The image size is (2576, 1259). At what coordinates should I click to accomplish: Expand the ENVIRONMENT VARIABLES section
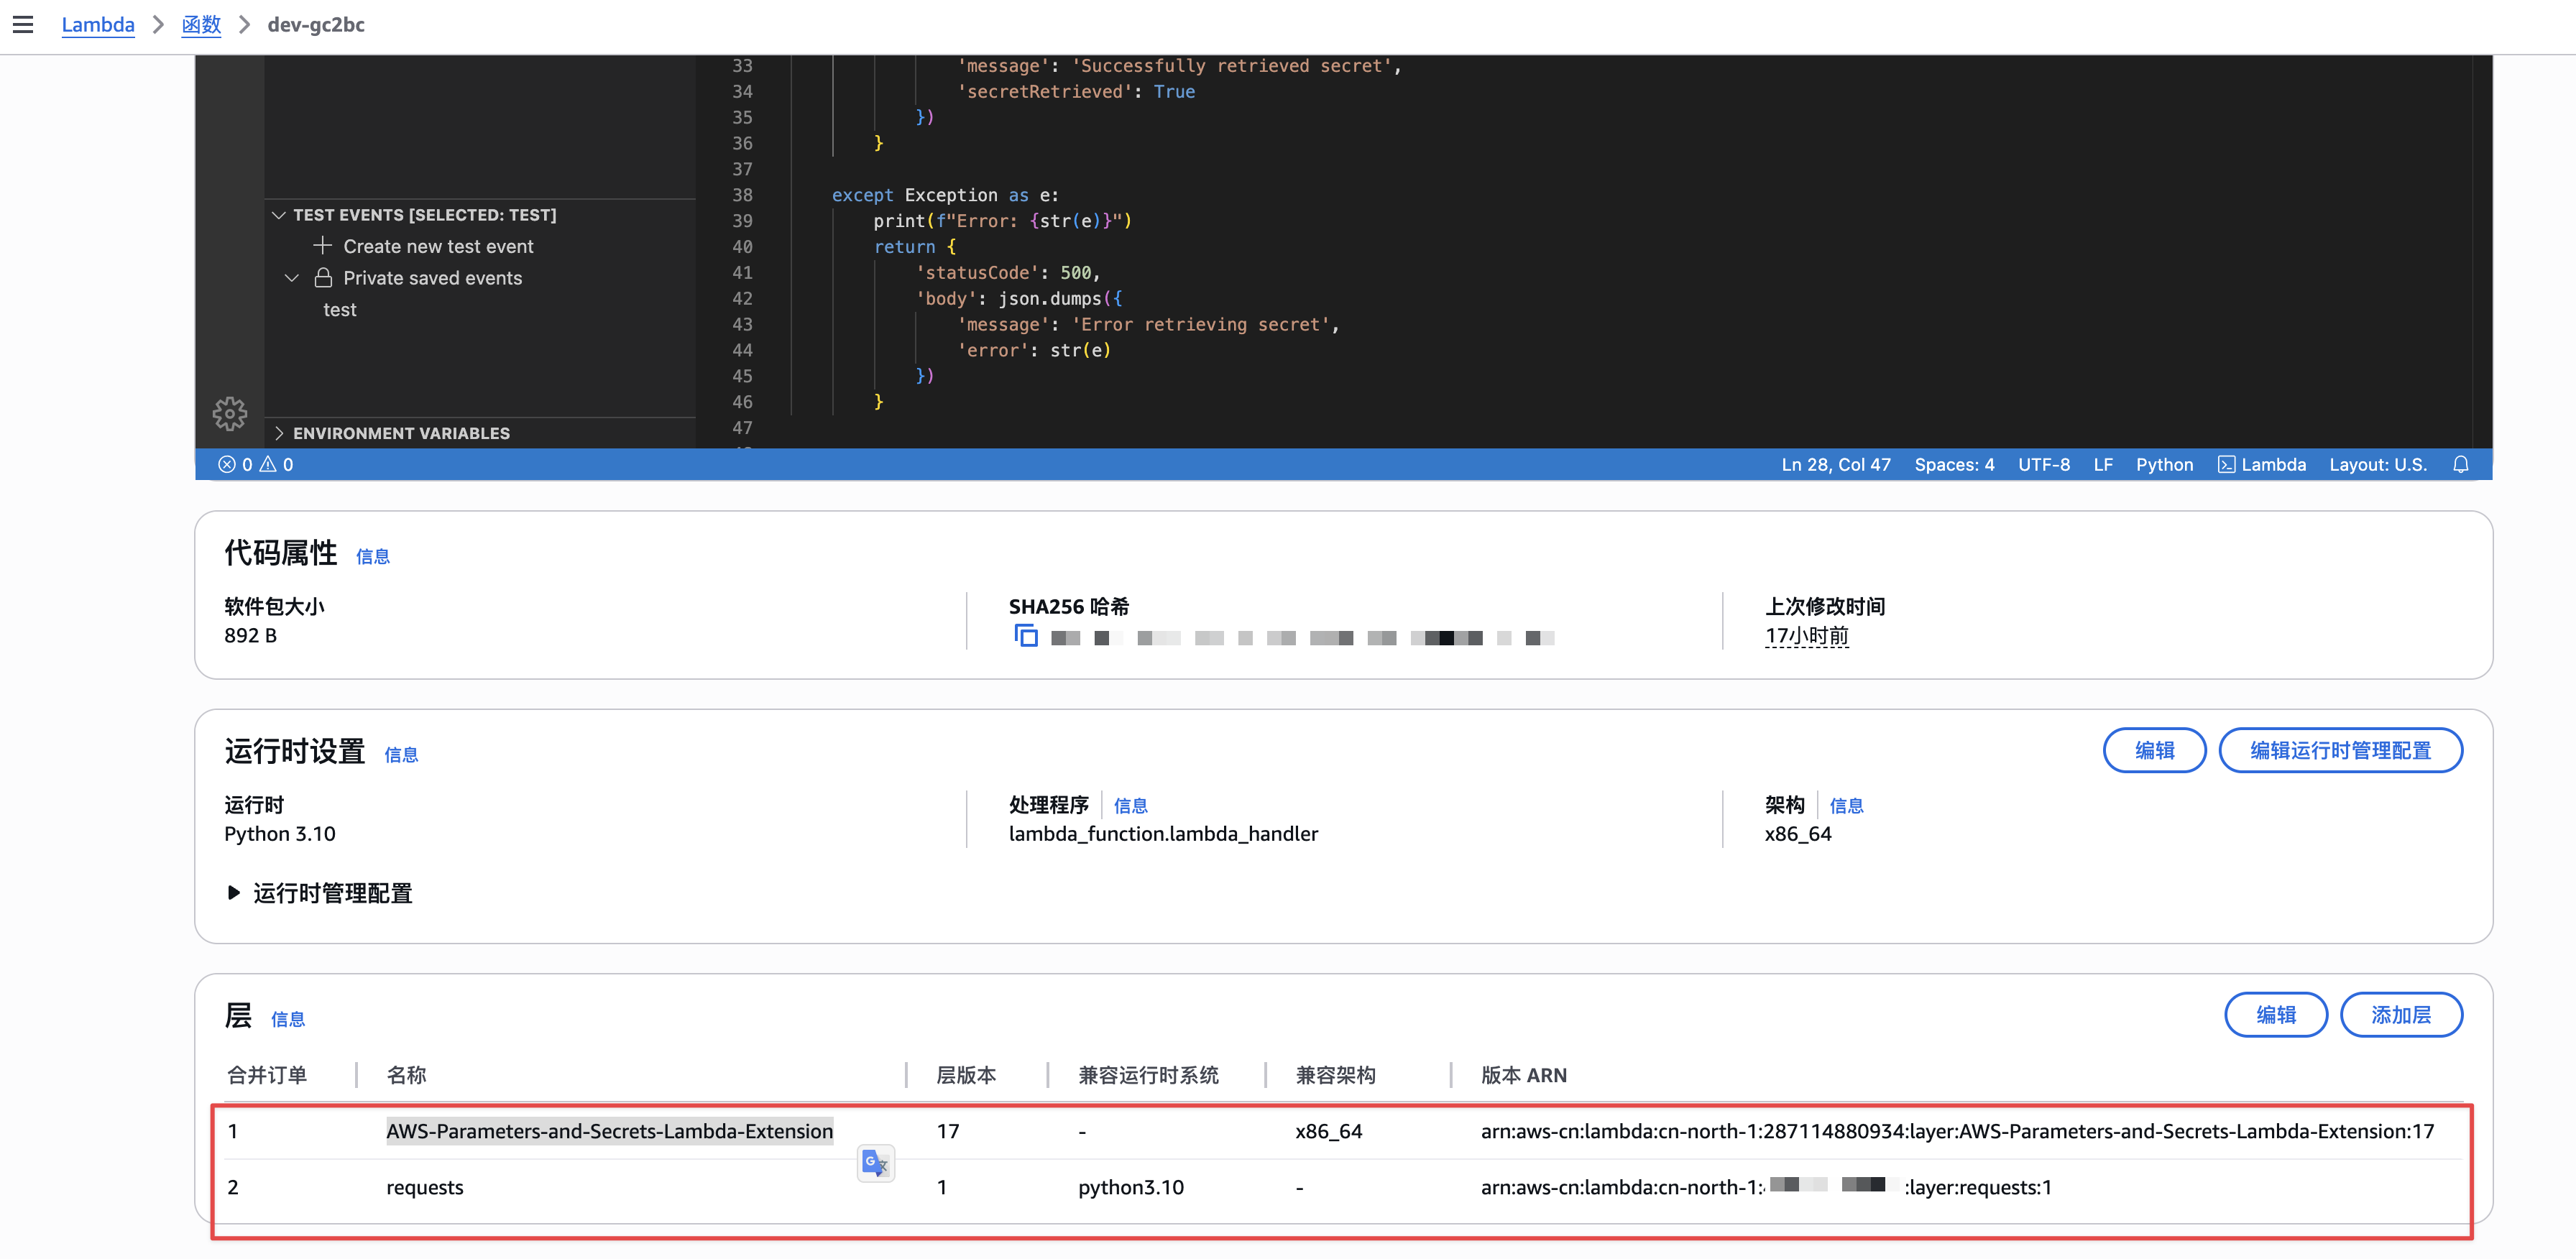point(279,433)
